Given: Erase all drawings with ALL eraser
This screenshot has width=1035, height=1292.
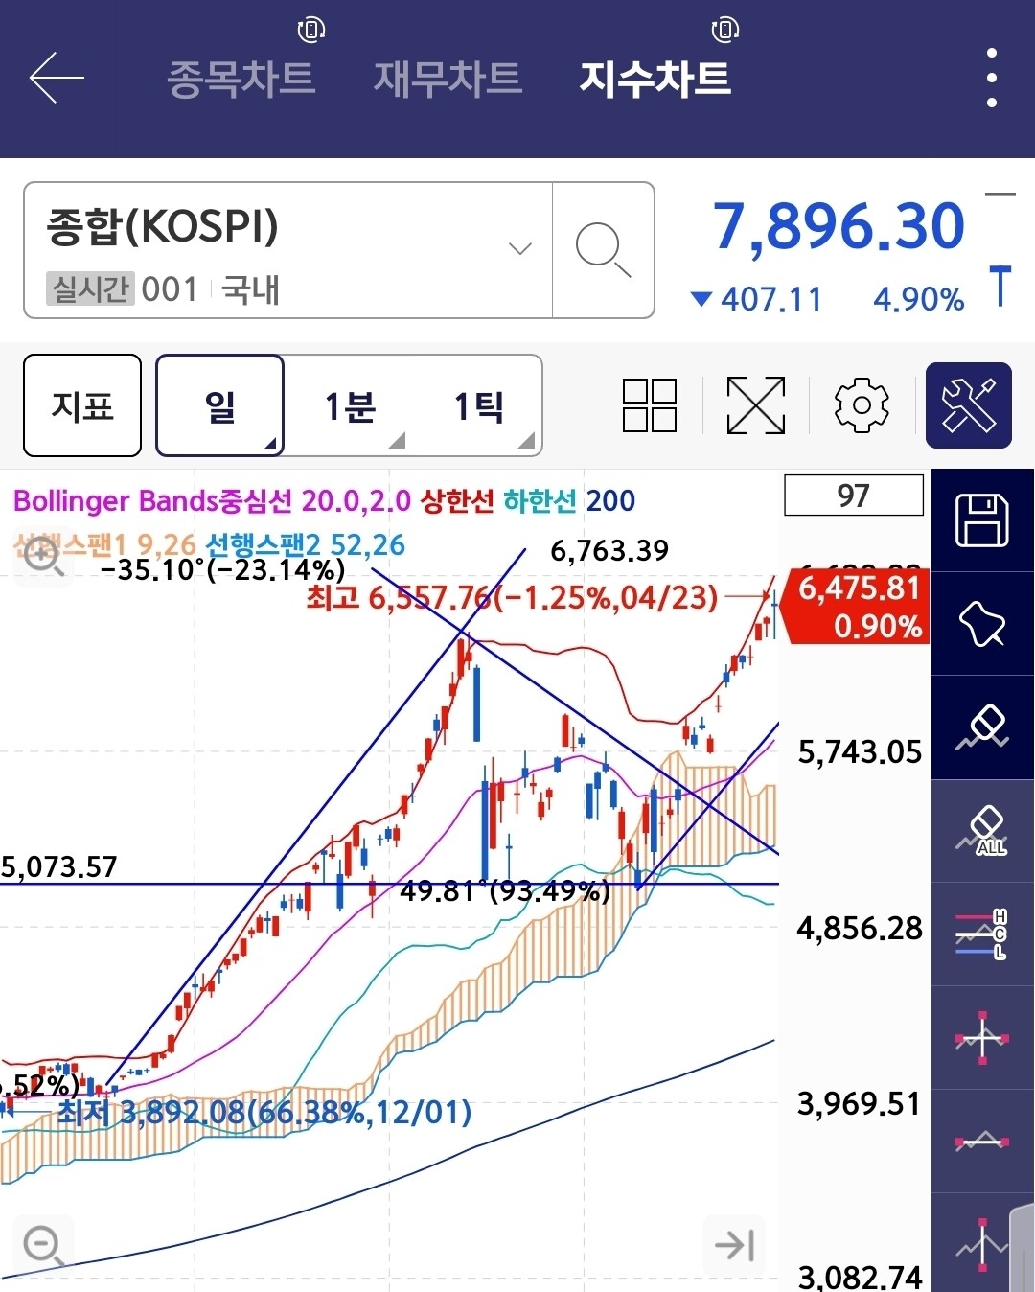Looking at the screenshot, I should [x=982, y=831].
